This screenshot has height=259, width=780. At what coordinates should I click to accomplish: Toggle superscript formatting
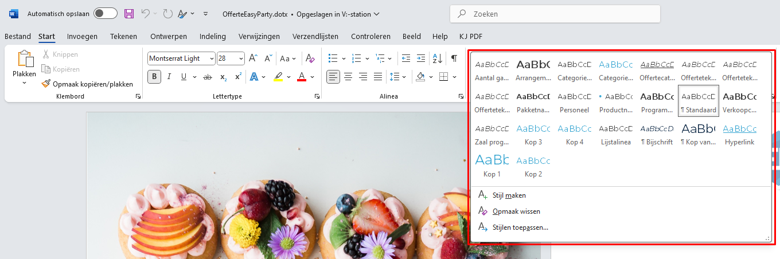238,77
